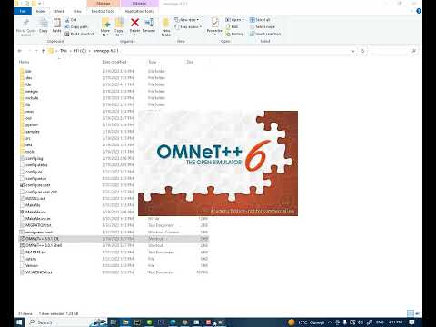This screenshot has height=327, width=436.
Task: Switch to the View tab
Action: (x=77, y=11)
